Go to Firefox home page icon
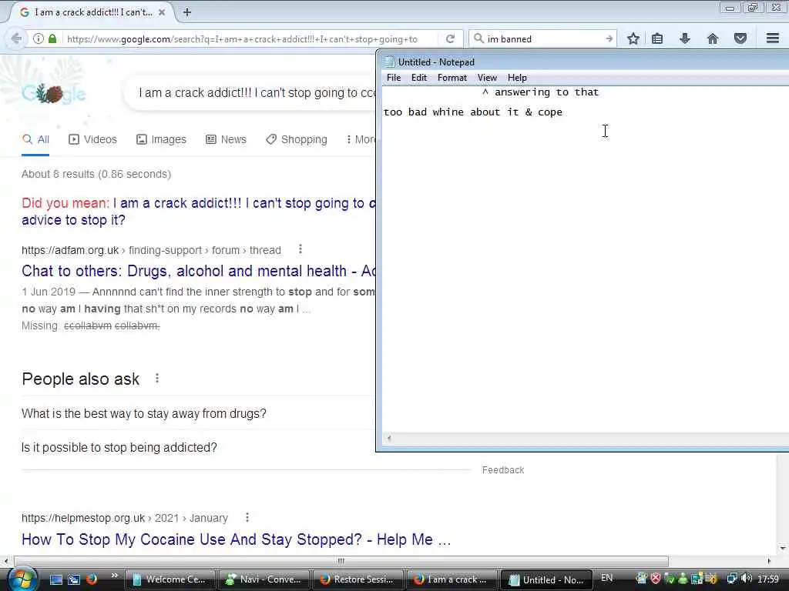 [713, 38]
